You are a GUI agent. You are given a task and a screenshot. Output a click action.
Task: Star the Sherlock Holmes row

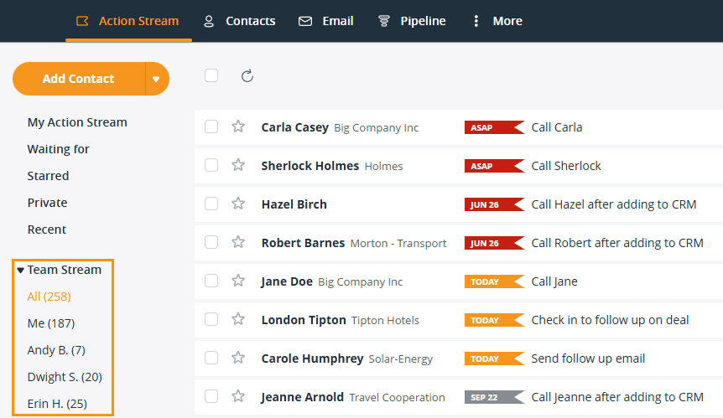point(238,165)
